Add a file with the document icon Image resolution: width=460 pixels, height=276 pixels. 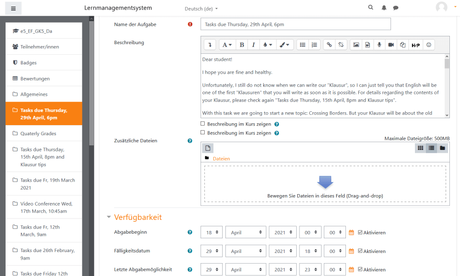pyautogui.click(x=207, y=148)
